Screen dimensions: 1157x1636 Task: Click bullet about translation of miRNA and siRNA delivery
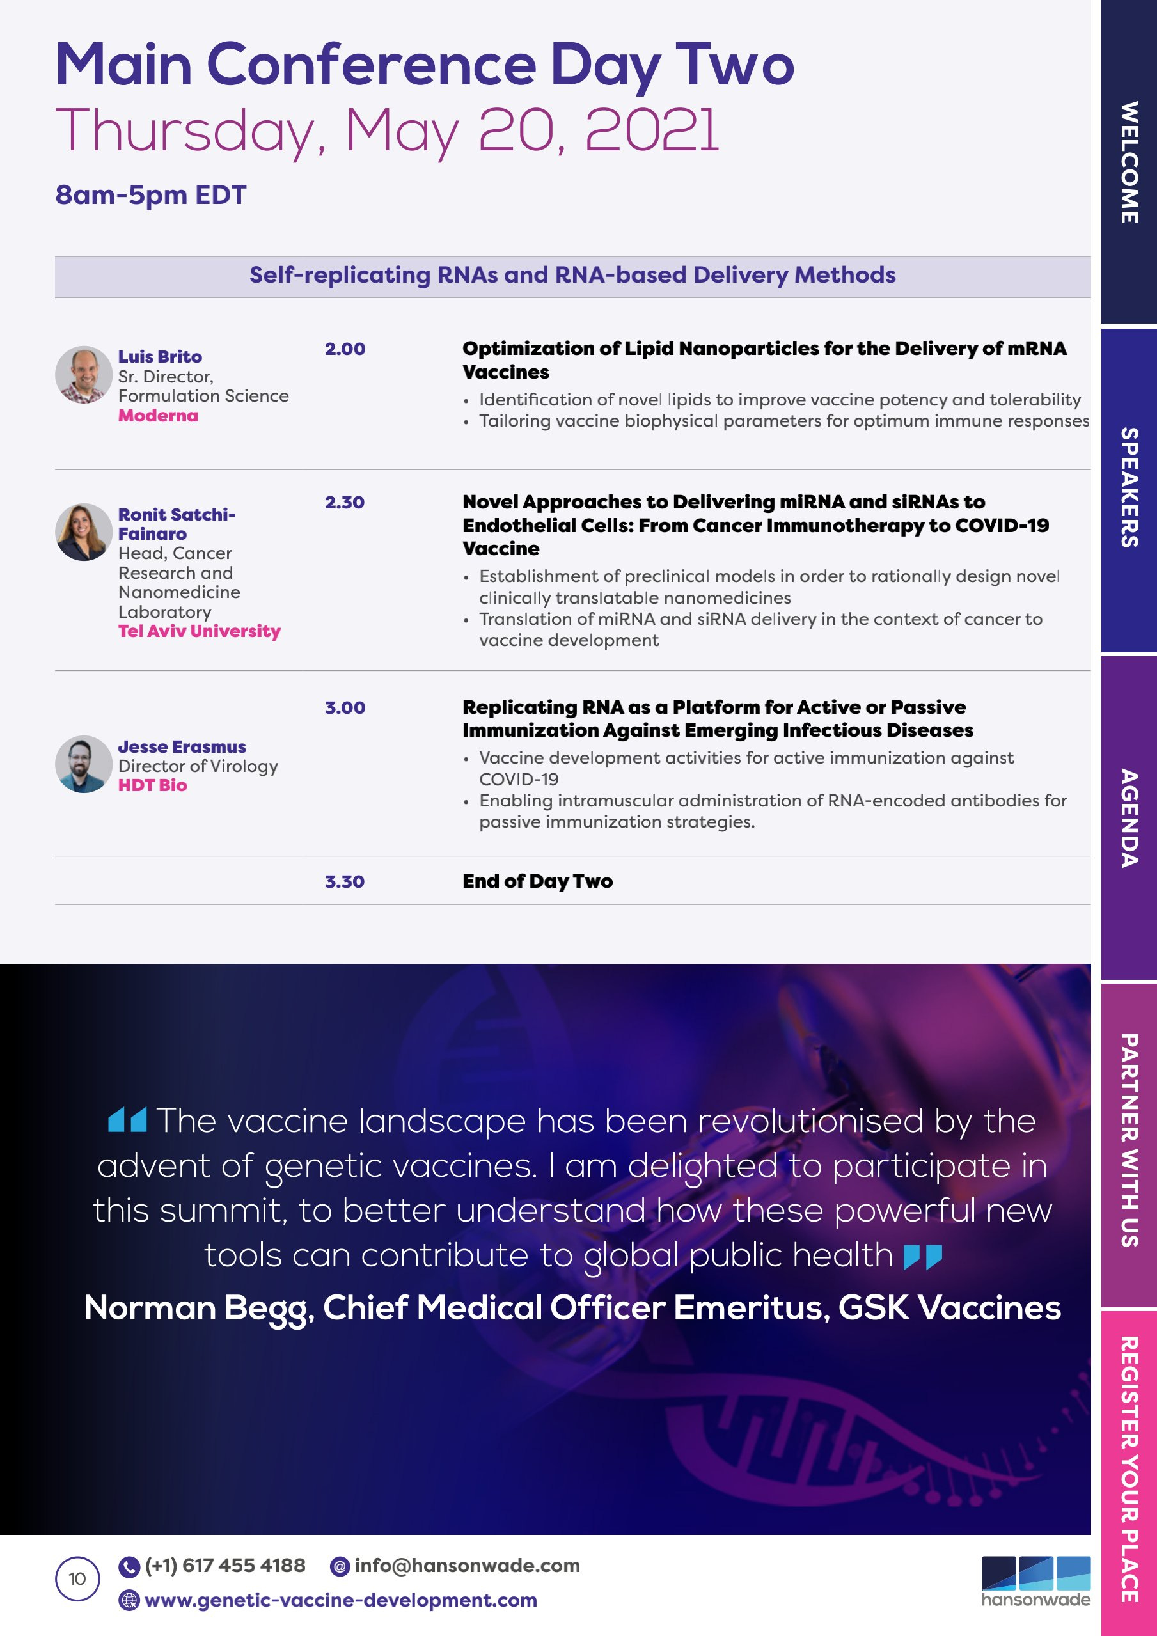761,630
